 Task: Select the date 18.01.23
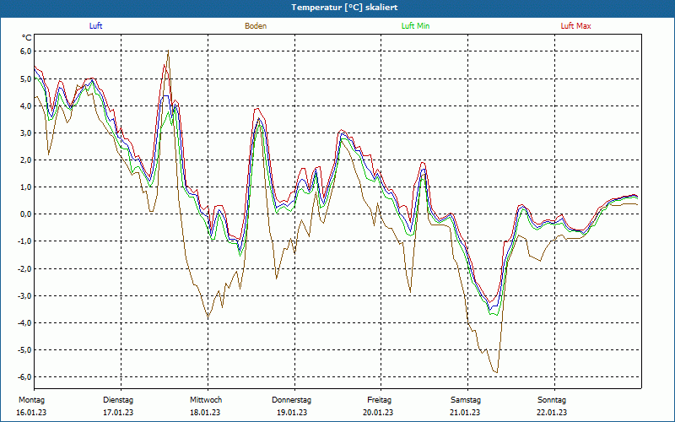(x=205, y=412)
